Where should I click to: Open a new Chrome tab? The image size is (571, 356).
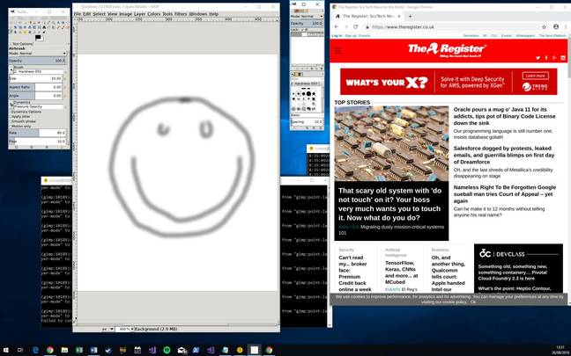(410, 17)
